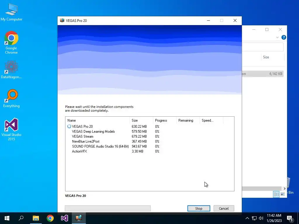The height and width of the screenshot is (224, 299).
Task: Launch Chrome from the taskbar
Action: click(50, 218)
